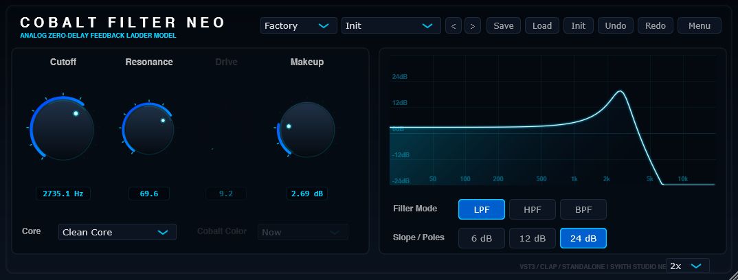Click the Makeup gain knob
738x280 pixels.
click(x=307, y=129)
